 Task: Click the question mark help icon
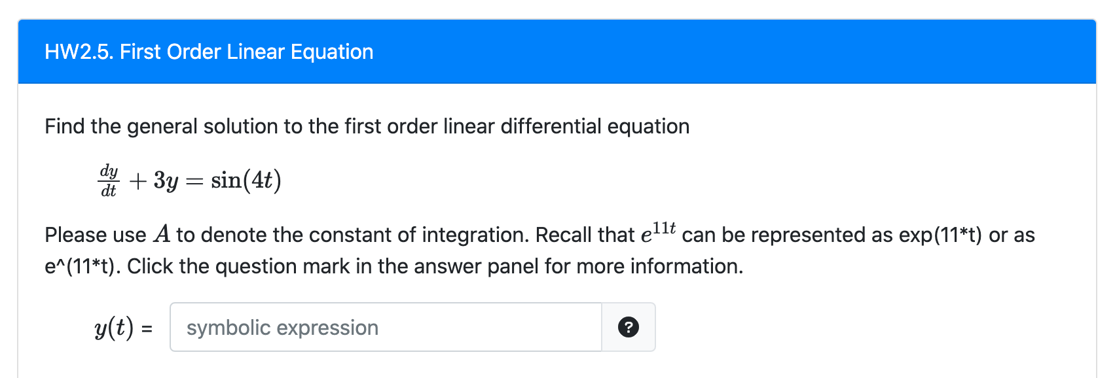[x=629, y=327]
